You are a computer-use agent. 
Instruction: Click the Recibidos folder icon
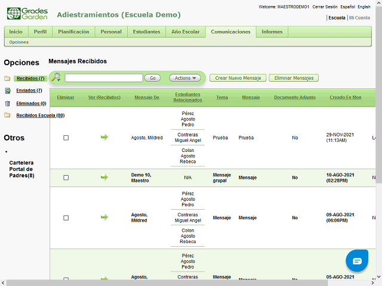[x=7, y=79]
